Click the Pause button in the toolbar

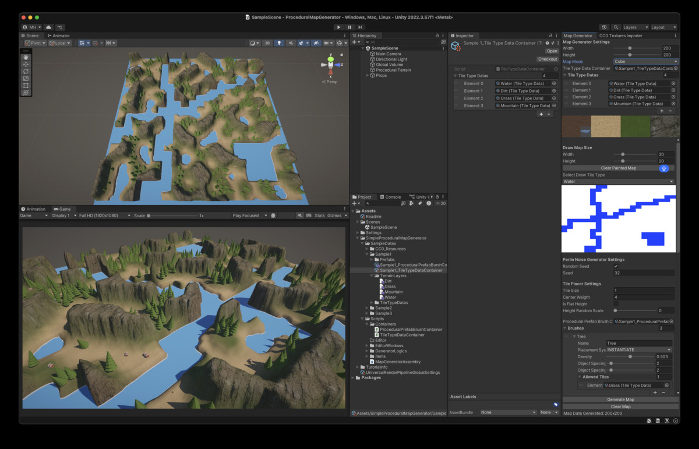click(x=349, y=27)
